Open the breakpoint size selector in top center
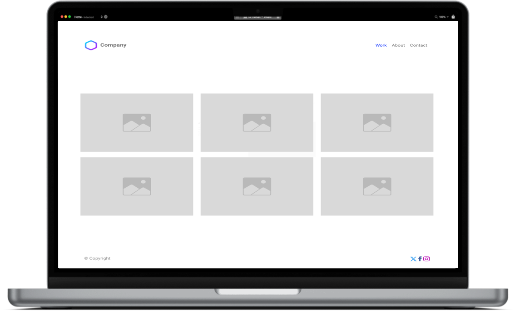The width and height of the screenshot is (515, 311). pos(257,17)
